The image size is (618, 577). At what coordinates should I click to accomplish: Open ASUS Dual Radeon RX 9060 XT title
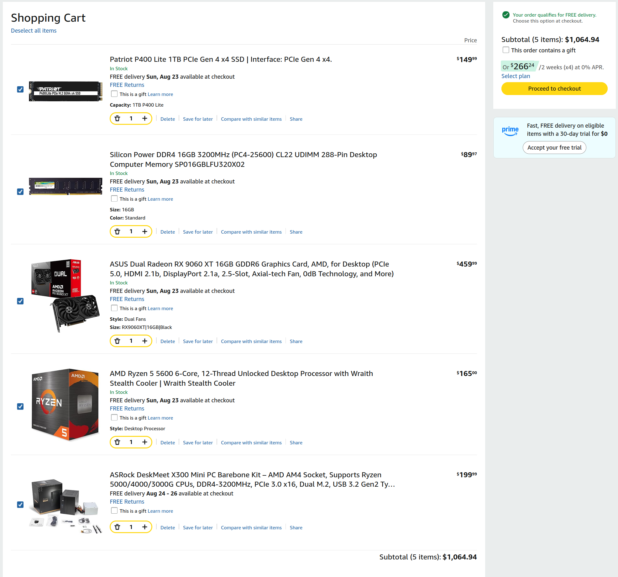252,269
